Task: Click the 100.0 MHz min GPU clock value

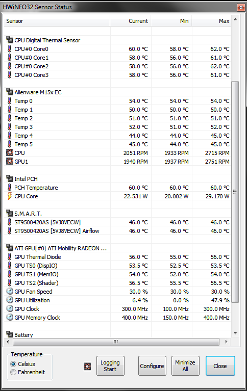Action: point(176,309)
